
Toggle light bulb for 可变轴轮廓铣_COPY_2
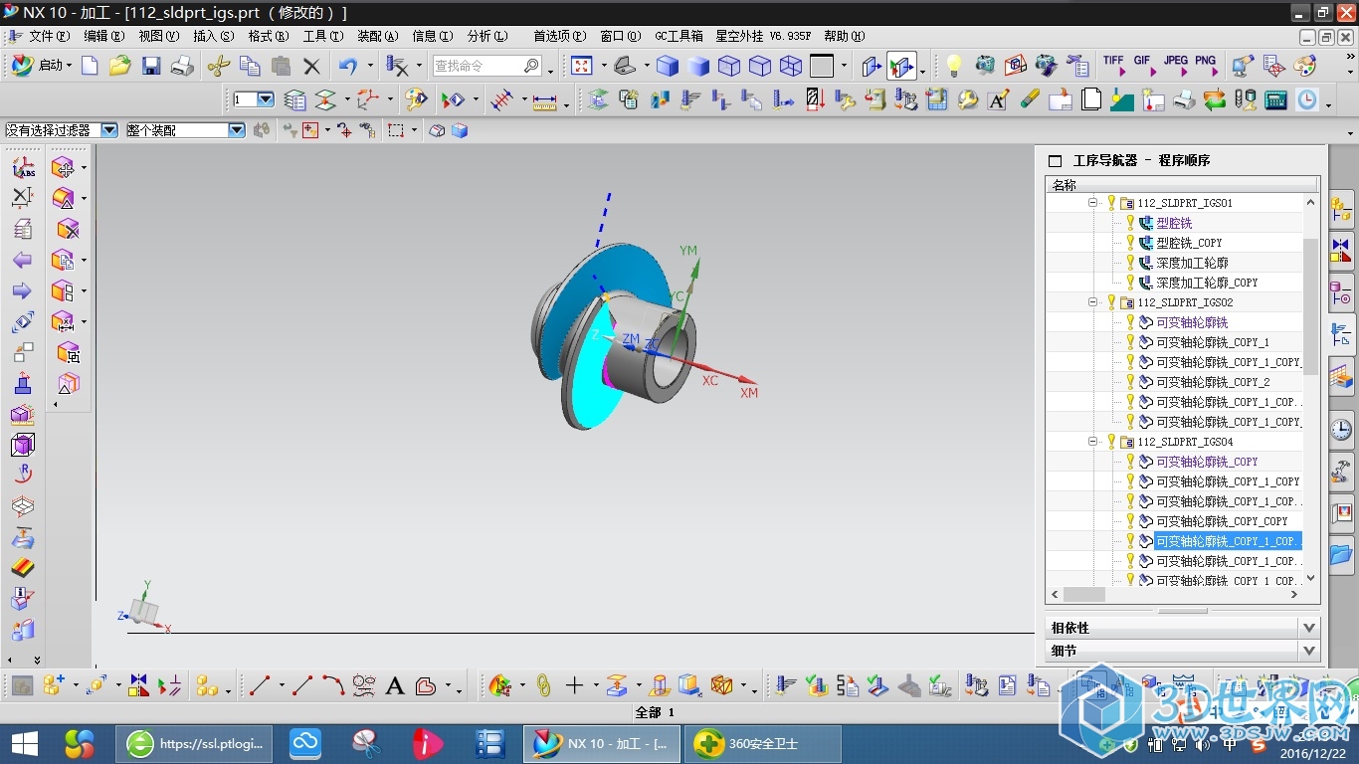tap(1130, 382)
